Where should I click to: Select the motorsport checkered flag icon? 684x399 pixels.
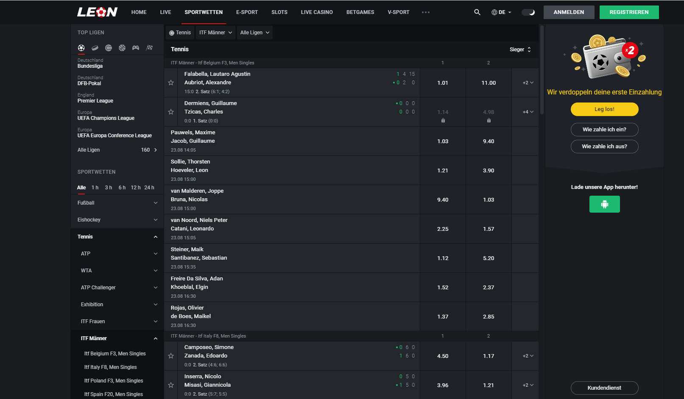[149, 48]
